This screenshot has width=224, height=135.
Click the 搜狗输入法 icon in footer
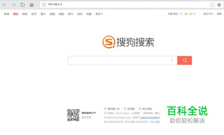(x=105, y=108)
